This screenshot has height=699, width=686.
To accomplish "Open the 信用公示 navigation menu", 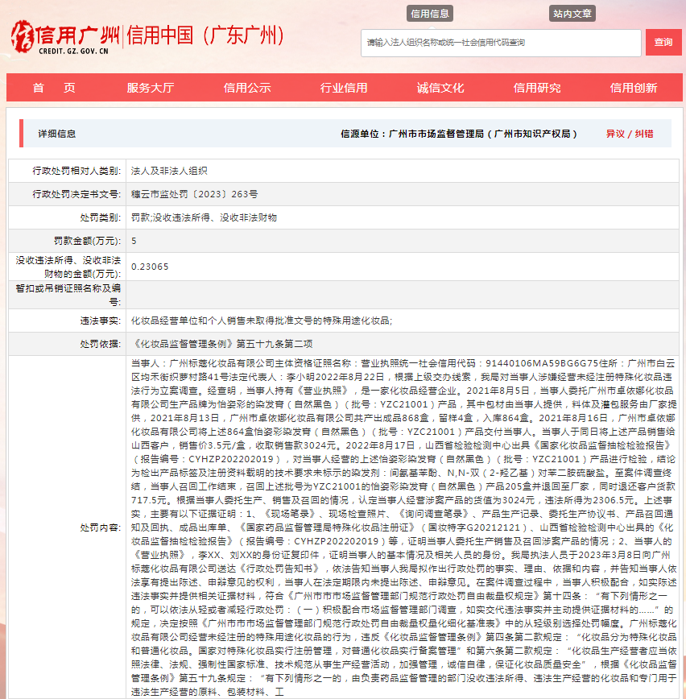I will point(245,88).
